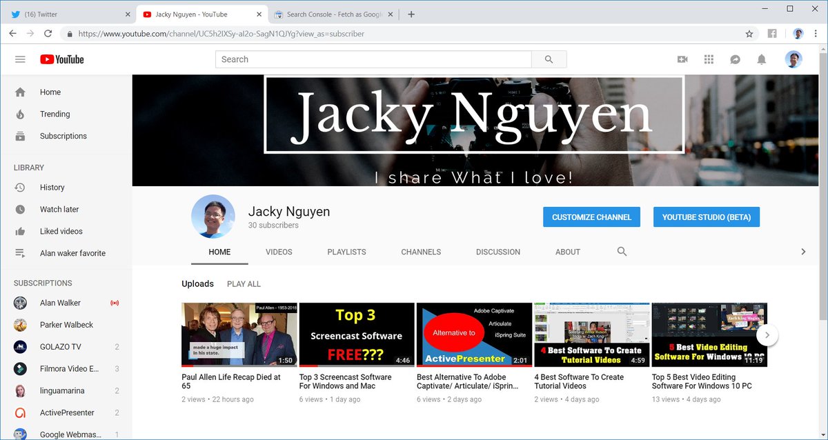Click the Uploads section heading
Screen dimensions: 828x440
(197, 283)
